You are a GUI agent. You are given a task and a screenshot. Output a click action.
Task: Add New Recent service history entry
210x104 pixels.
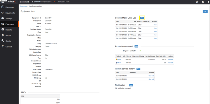pos(138,69)
